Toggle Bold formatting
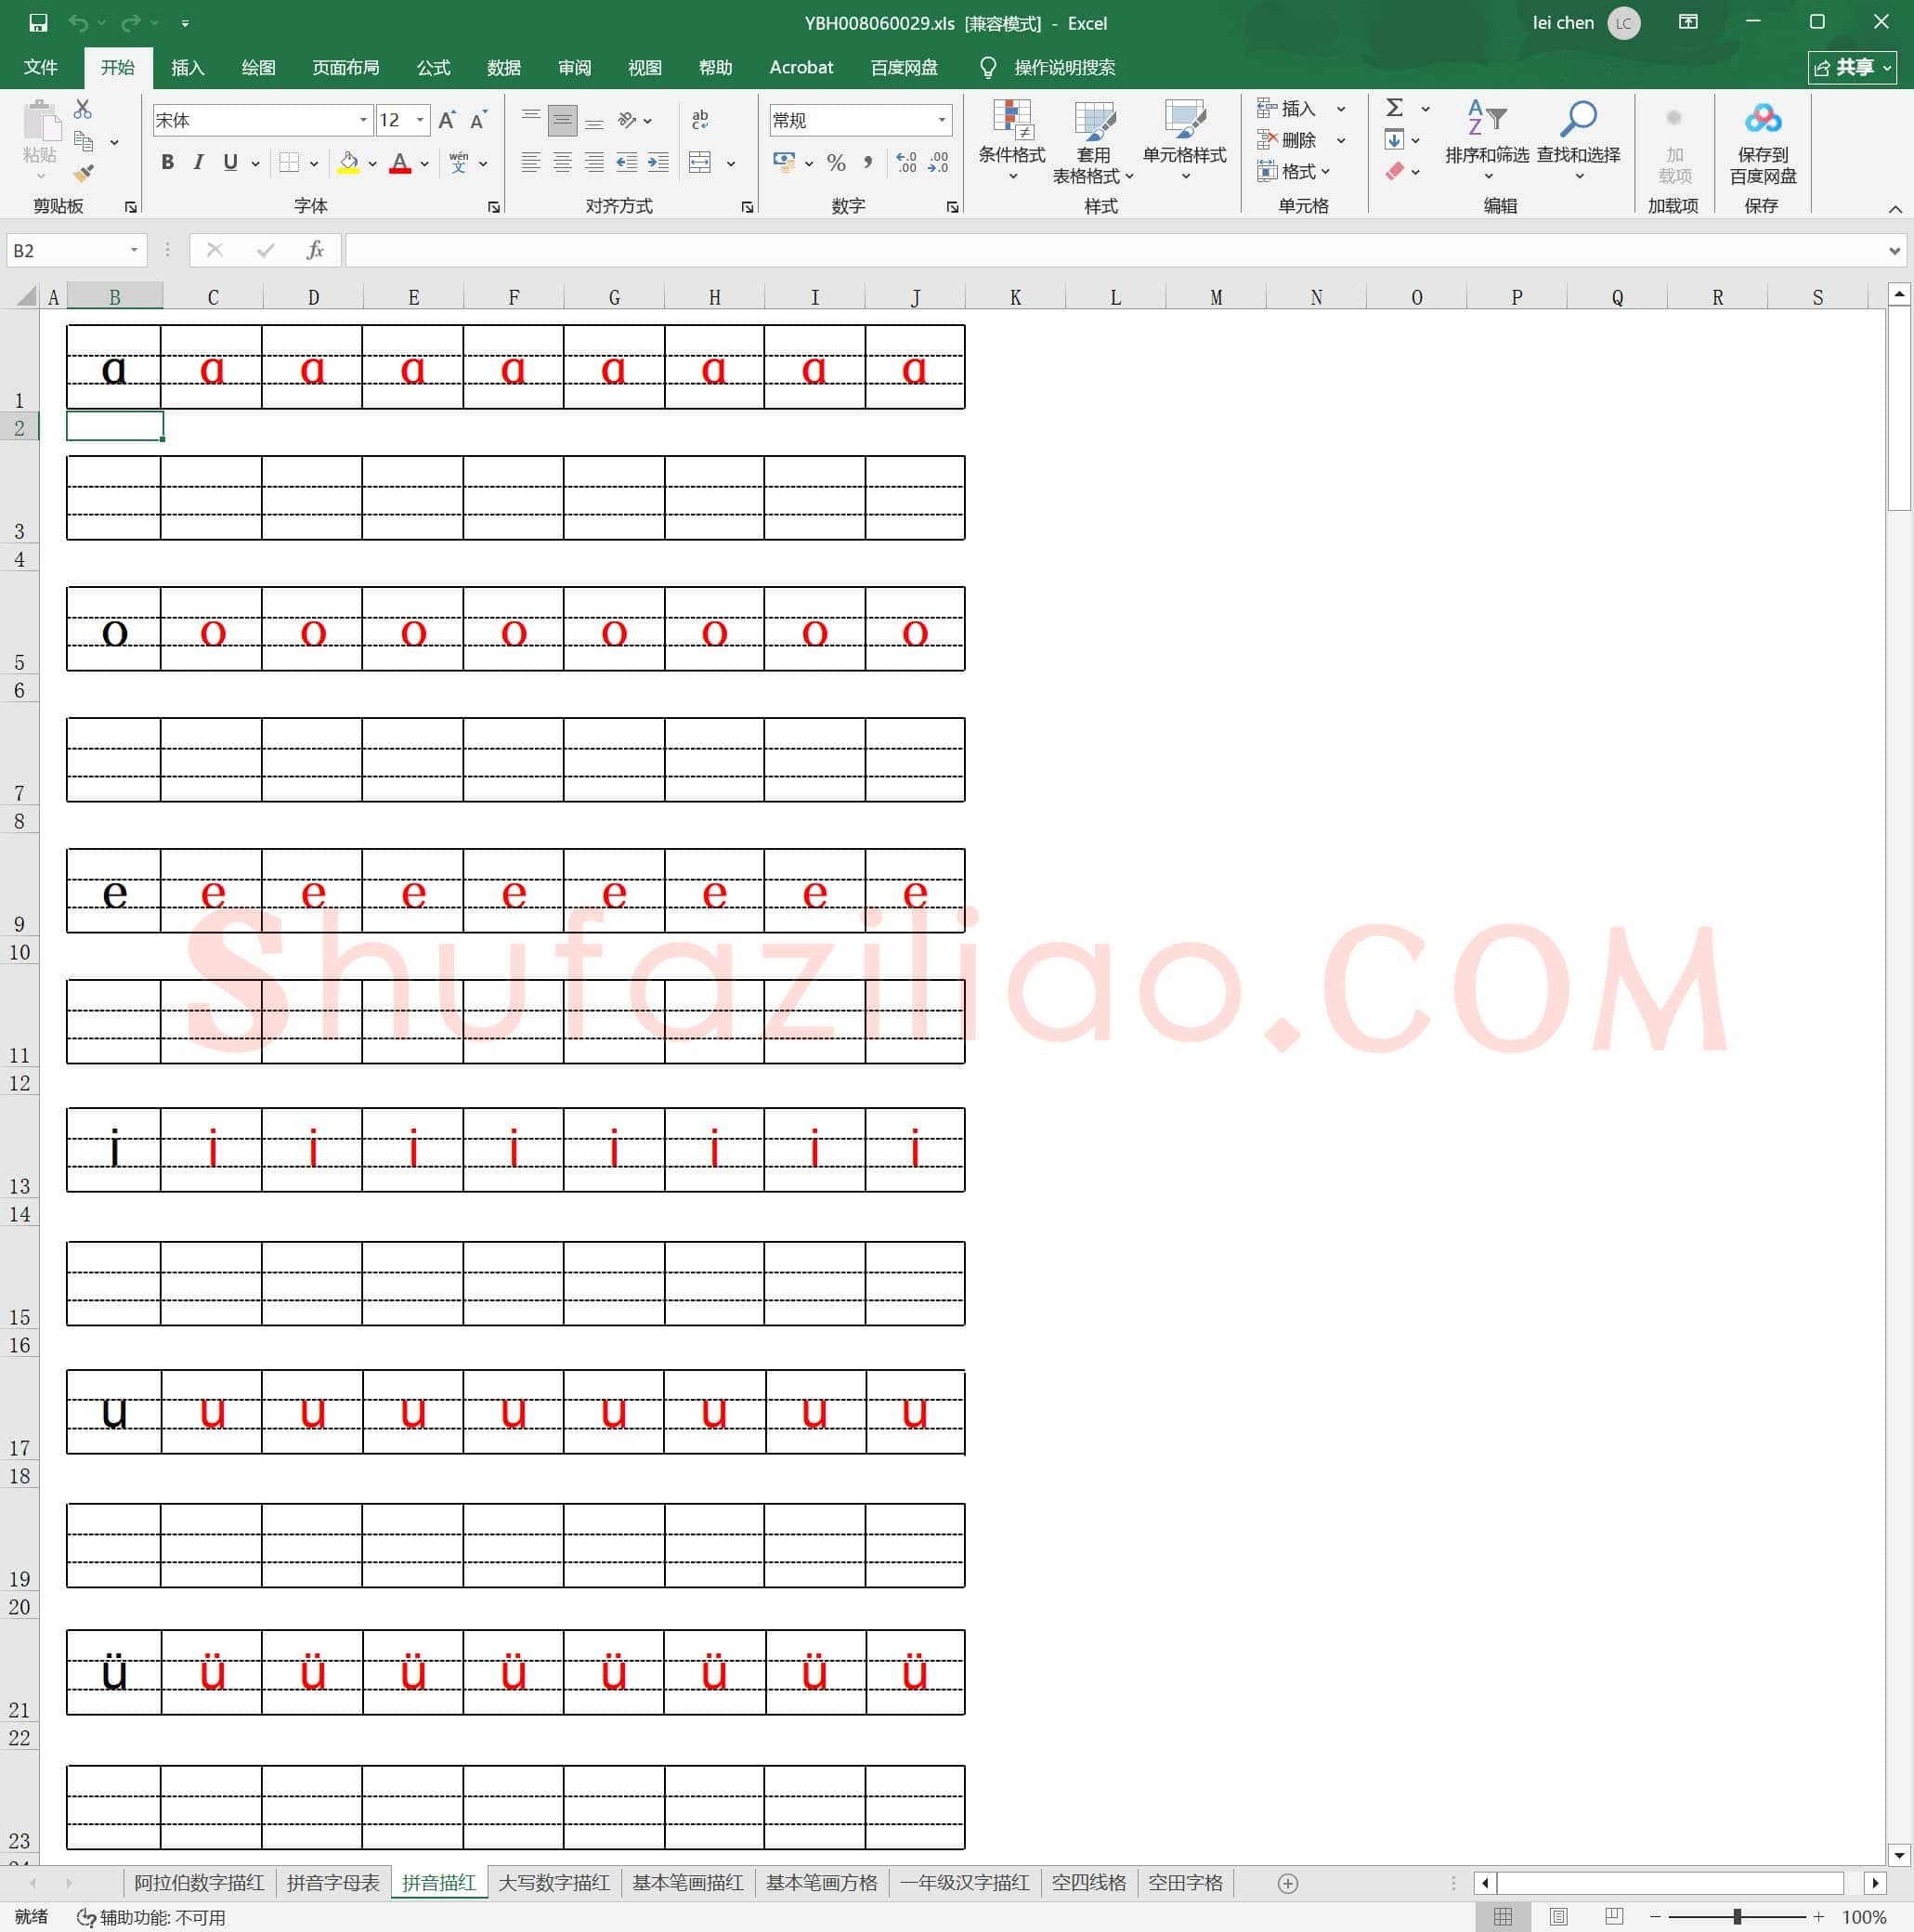Image resolution: width=1914 pixels, height=1932 pixels. coord(168,163)
